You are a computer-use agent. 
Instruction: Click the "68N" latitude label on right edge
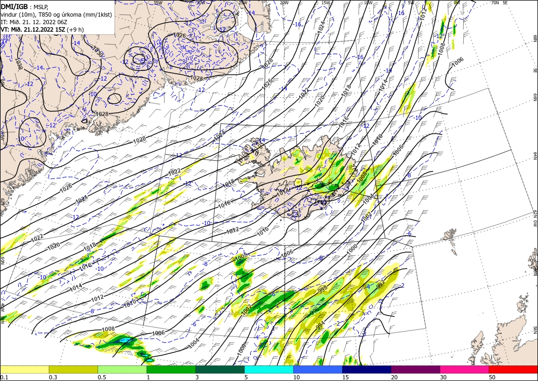click(535, 38)
